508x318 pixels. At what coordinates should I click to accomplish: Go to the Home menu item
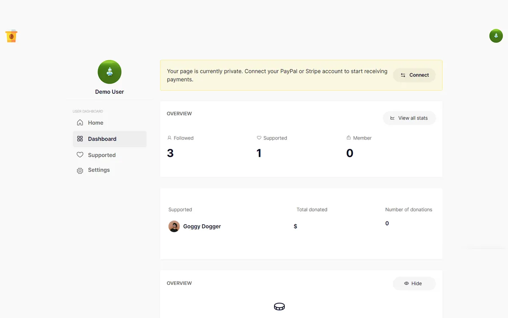tap(110, 123)
